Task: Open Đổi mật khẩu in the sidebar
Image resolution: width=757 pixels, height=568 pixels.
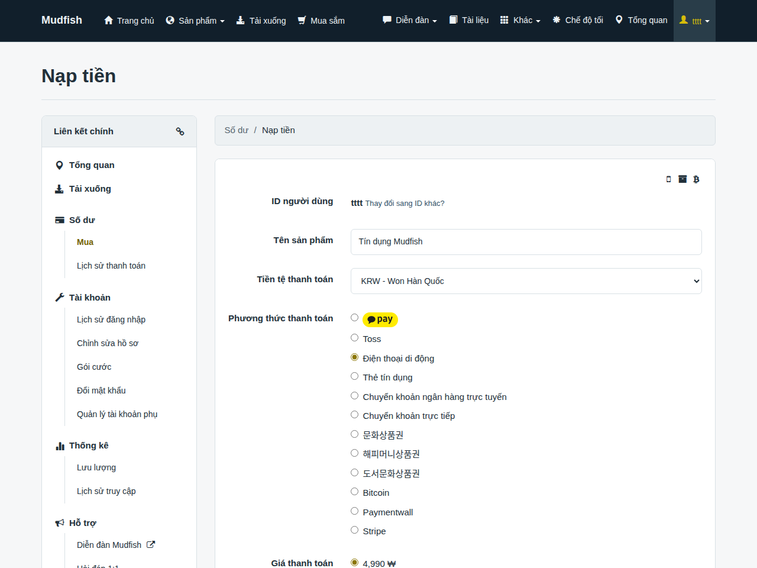Action: tap(101, 390)
